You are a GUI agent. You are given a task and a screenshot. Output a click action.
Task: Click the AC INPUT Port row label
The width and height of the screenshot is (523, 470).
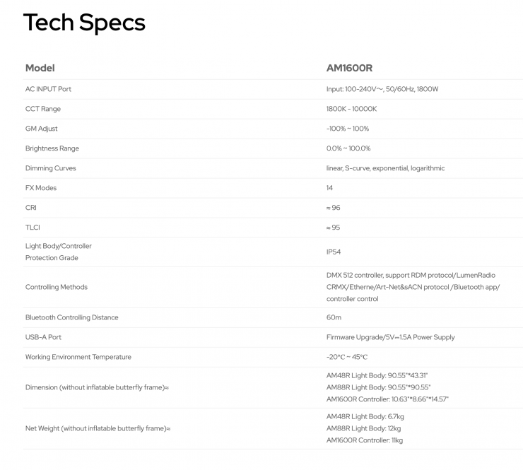(x=48, y=89)
